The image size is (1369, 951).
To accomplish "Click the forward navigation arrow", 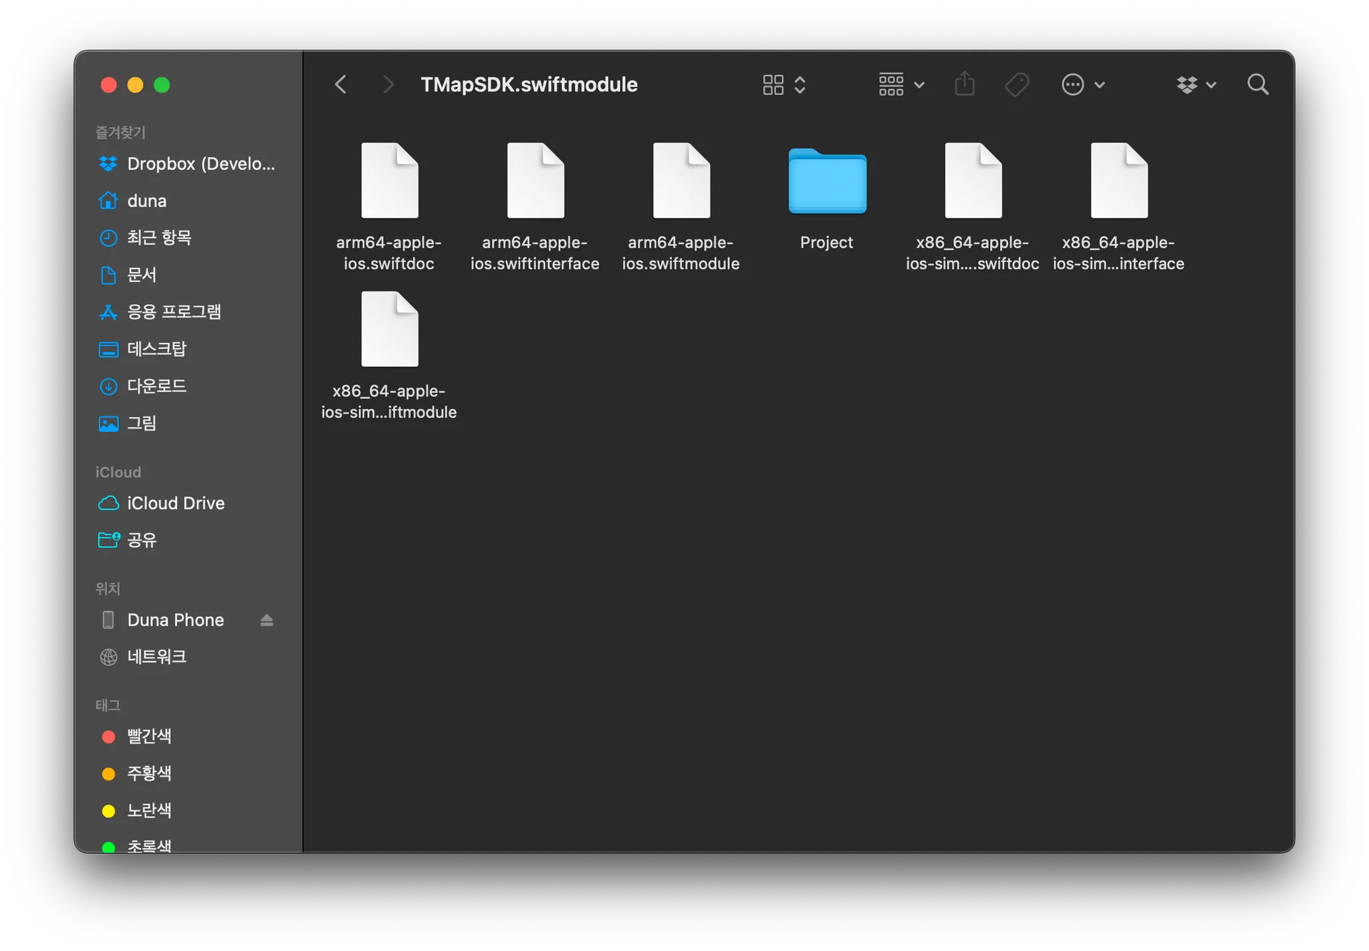I will click(388, 85).
